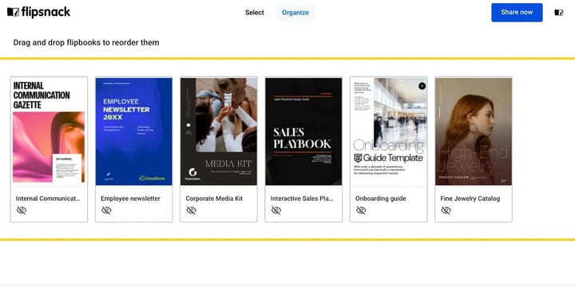Click the 'Corporate Media Kit' title text
The height and width of the screenshot is (287, 575).
(x=214, y=199)
